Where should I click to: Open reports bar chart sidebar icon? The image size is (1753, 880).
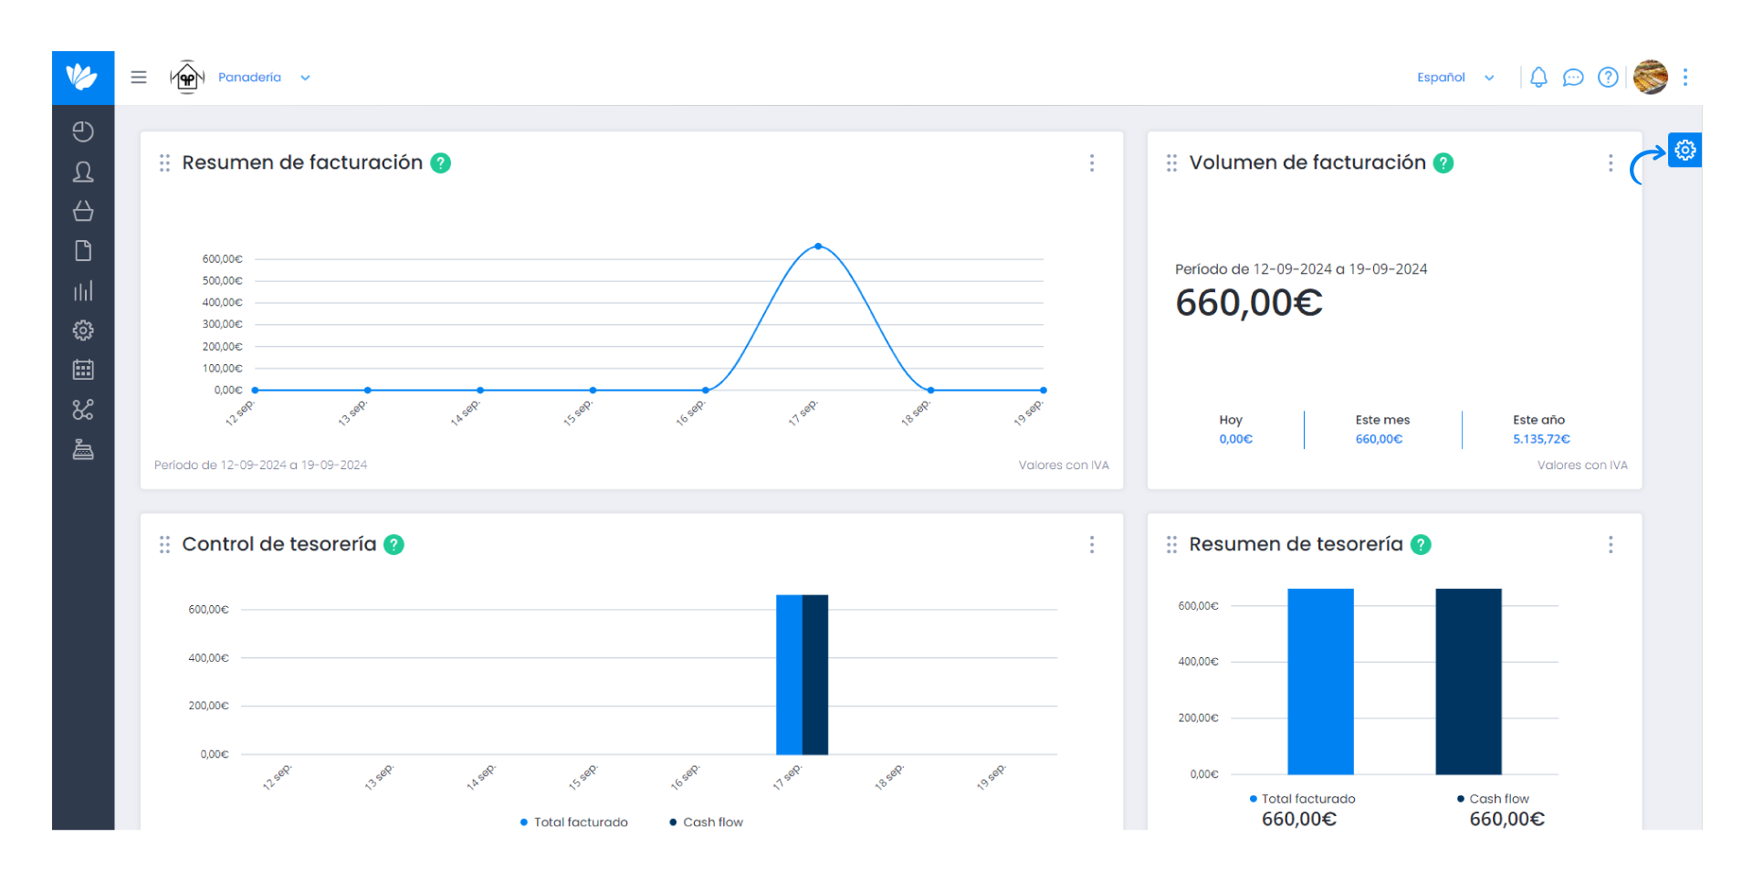pyautogui.click(x=83, y=290)
